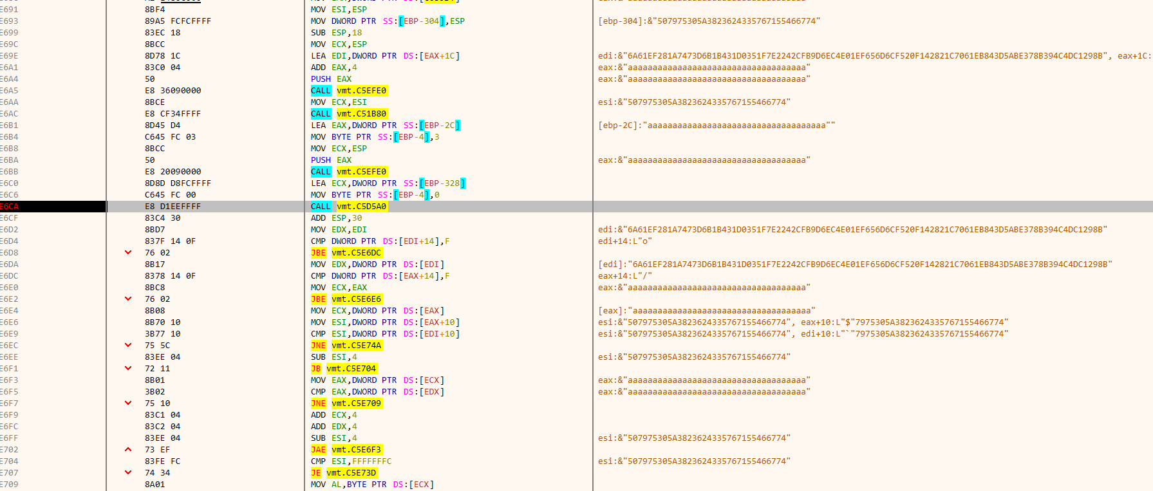
Task: Select the jump arrow next to JNE vmt.C5E74A
Action: coord(128,346)
